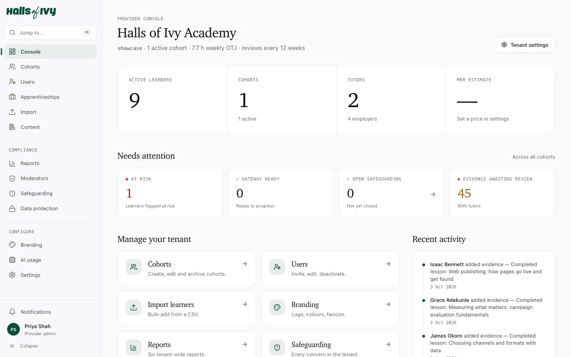Viewport: 571px width, 357px height.
Task: Navigate to Data protection
Action: (51, 208)
